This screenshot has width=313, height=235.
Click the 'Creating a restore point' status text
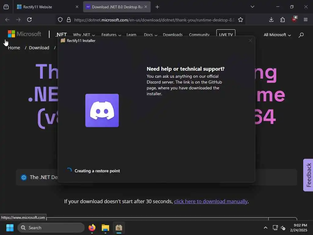97,171
